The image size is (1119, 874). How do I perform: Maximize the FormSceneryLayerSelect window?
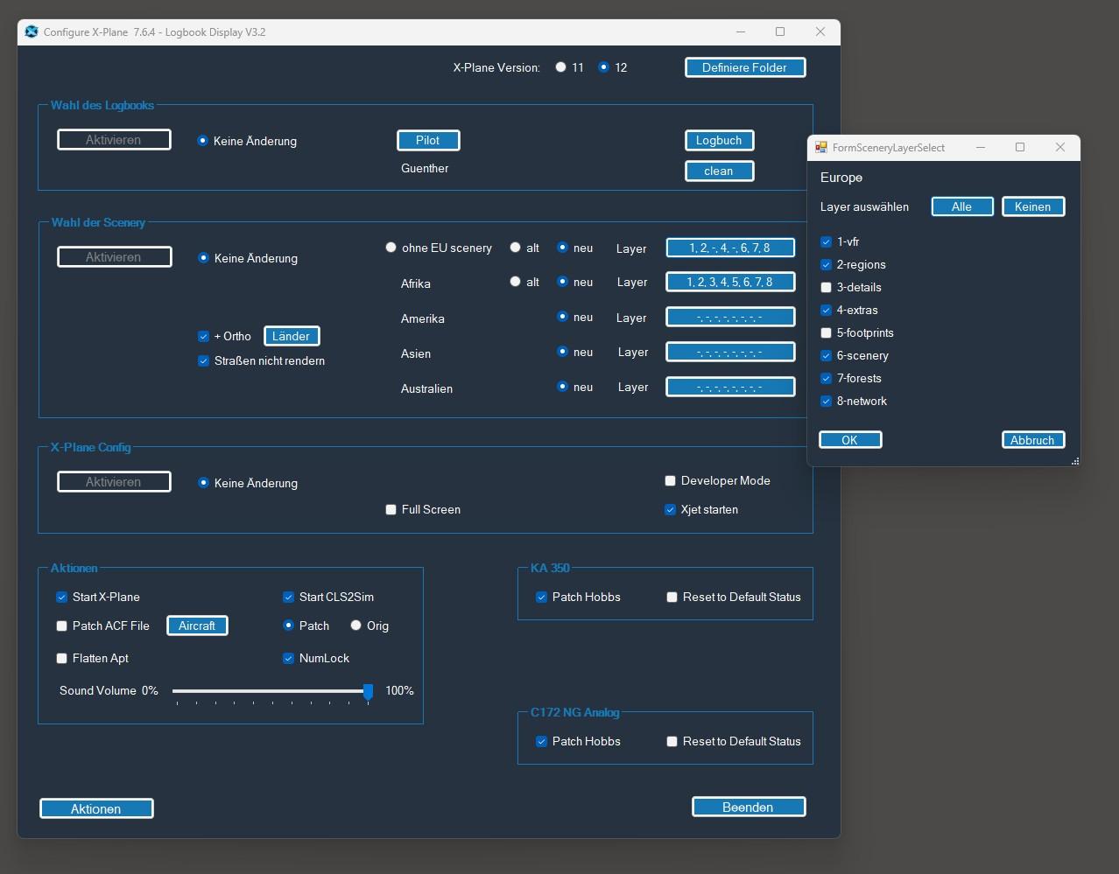pos(1019,147)
